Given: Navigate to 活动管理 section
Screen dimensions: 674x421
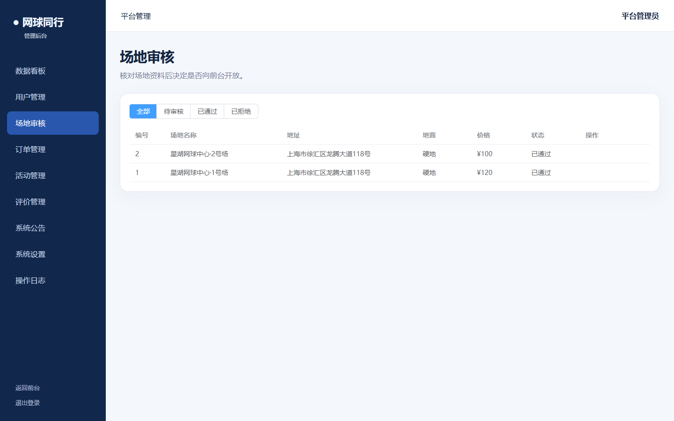Looking at the screenshot, I should (53, 175).
